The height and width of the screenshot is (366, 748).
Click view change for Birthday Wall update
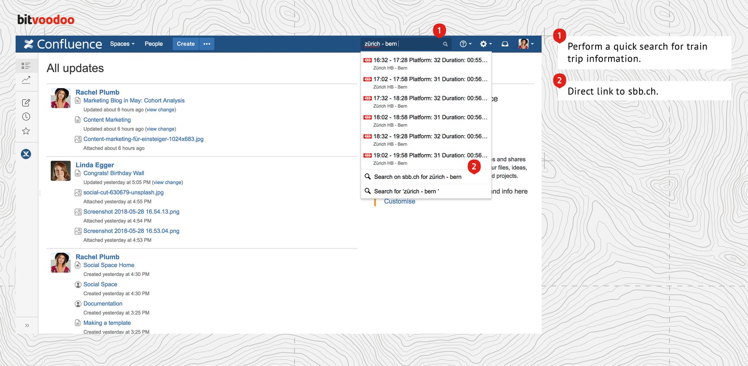coord(167,183)
